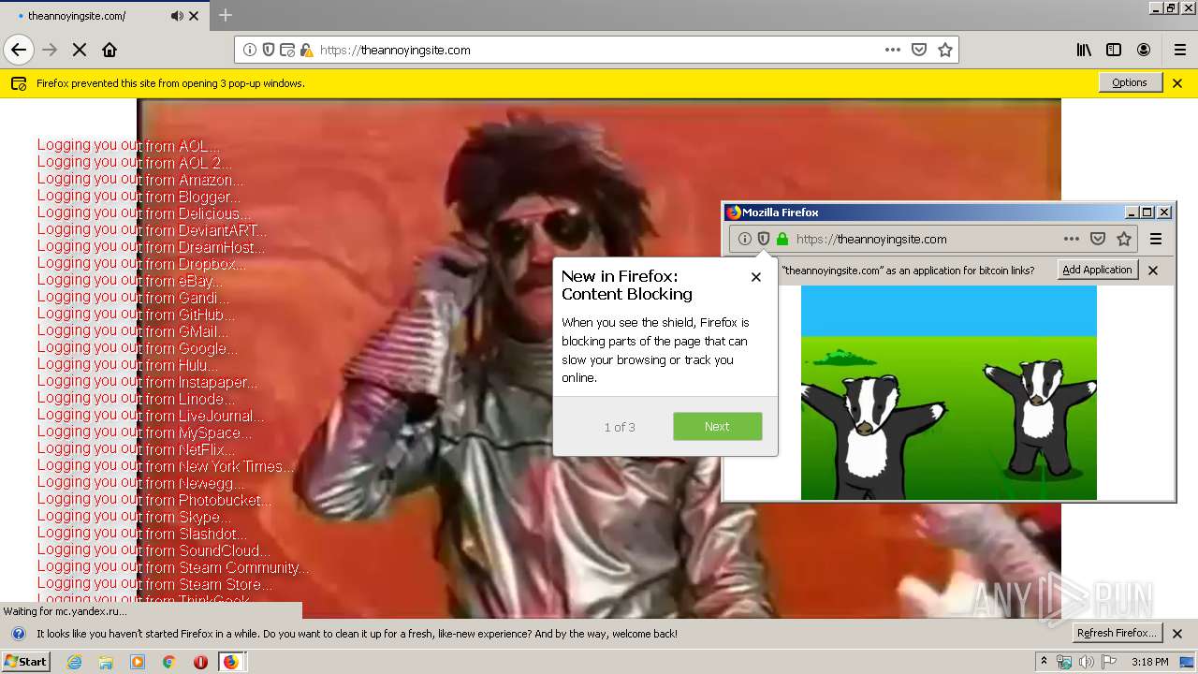
Task: Dismiss the bitcoin application prompt
Action: pyautogui.click(x=1153, y=270)
